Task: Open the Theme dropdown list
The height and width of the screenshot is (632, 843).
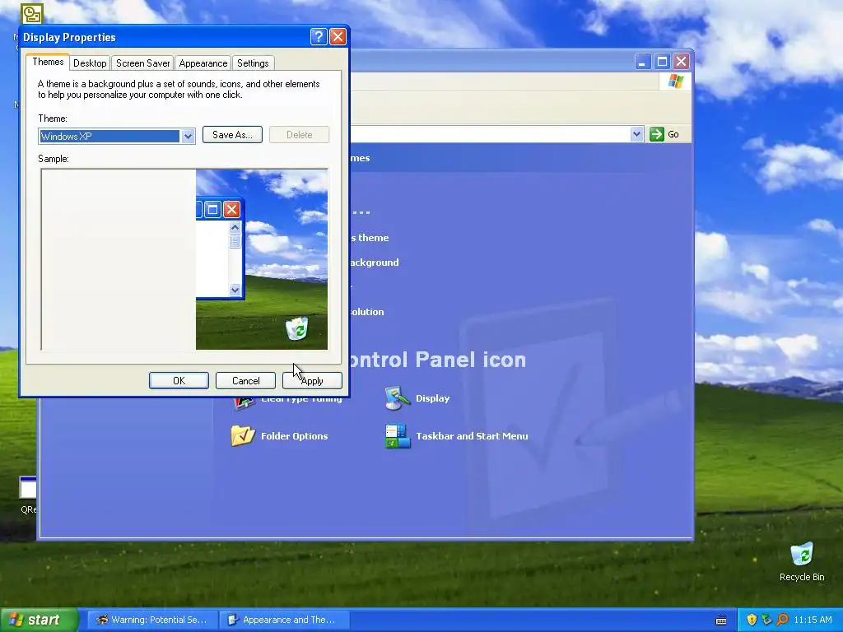Action: click(x=188, y=136)
